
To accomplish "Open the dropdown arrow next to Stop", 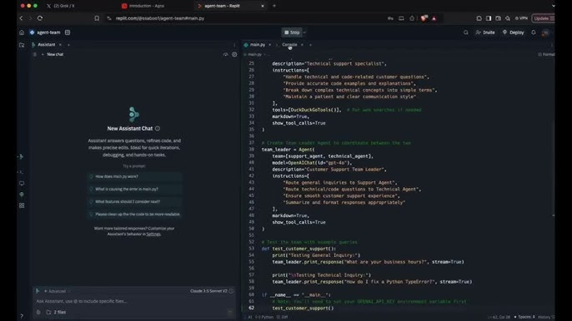I will pyautogui.click(x=304, y=32).
